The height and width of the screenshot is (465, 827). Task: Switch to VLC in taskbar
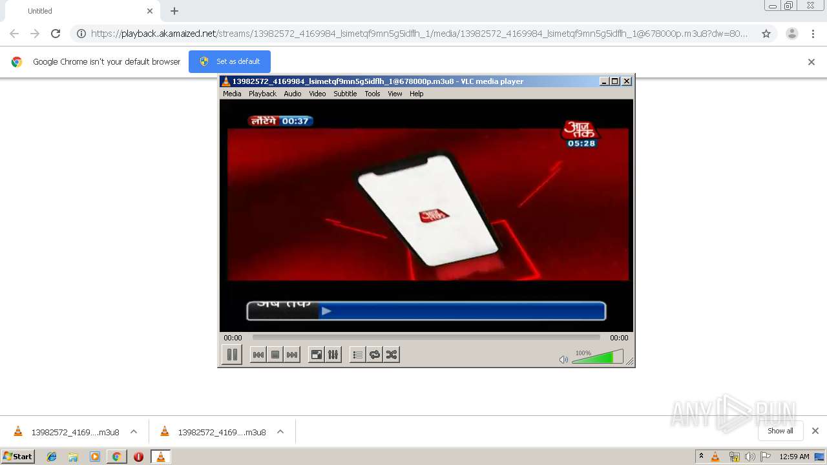pyautogui.click(x=160, y=457)
